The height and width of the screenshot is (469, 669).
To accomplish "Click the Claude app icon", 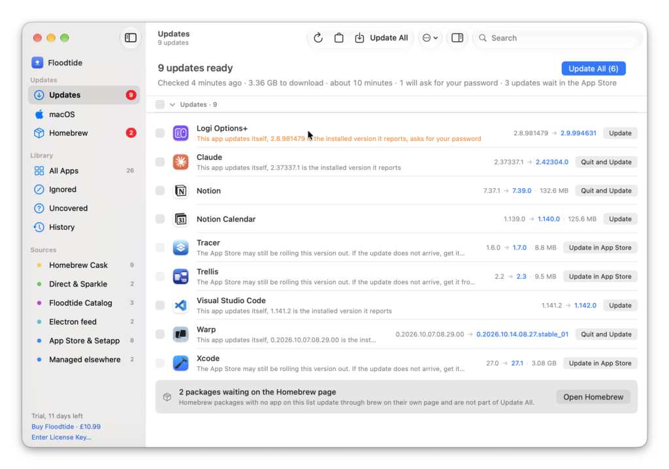I will tap(180, 162).
